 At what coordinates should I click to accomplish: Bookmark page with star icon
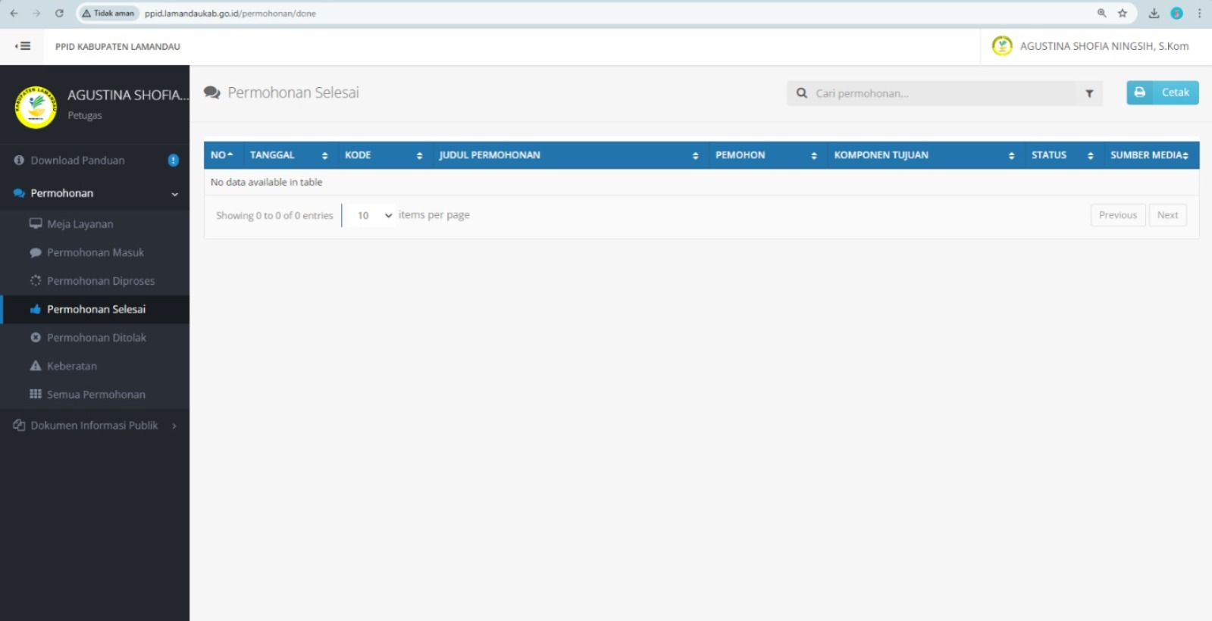1123,13
